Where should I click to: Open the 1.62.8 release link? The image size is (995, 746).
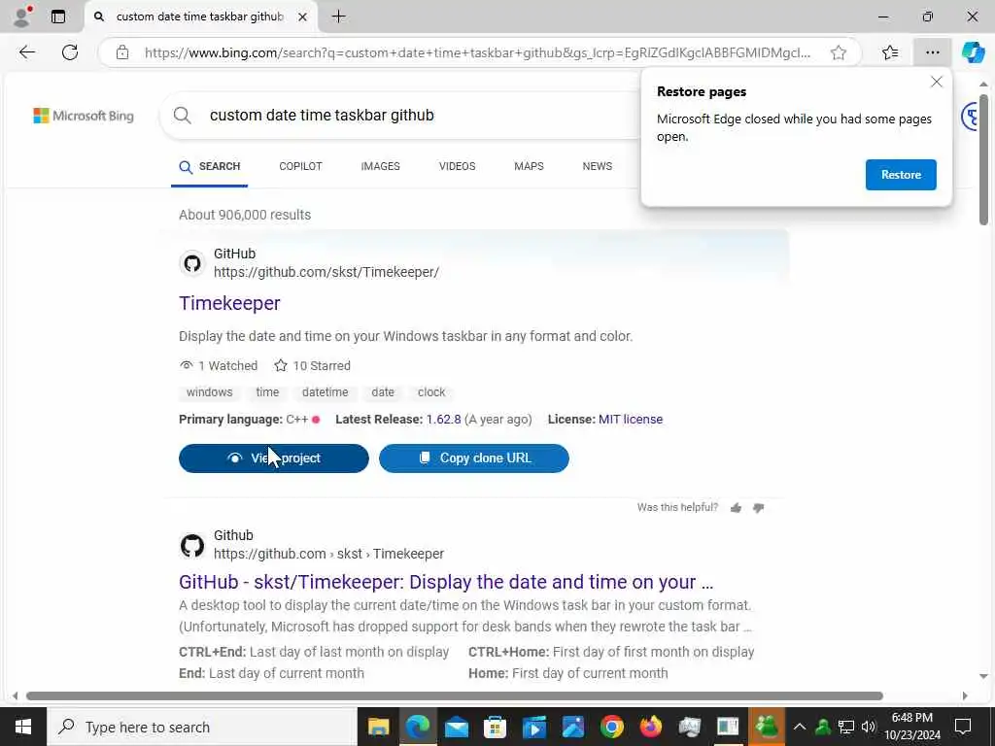pyautogui.click(x=443, y=420)
